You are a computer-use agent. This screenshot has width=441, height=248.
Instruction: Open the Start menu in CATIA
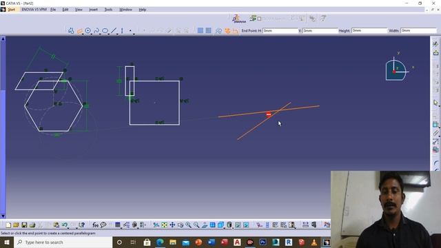click(11, 10)
